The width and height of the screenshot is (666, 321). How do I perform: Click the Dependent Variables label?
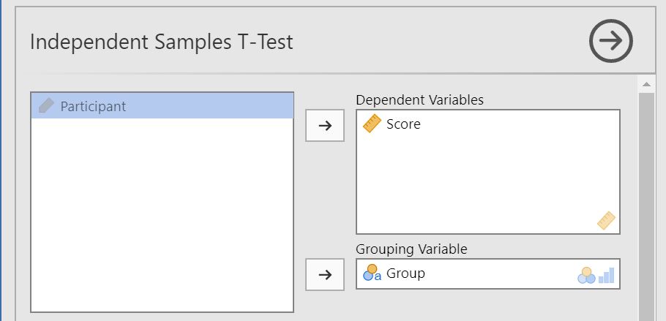coord(419,100)
